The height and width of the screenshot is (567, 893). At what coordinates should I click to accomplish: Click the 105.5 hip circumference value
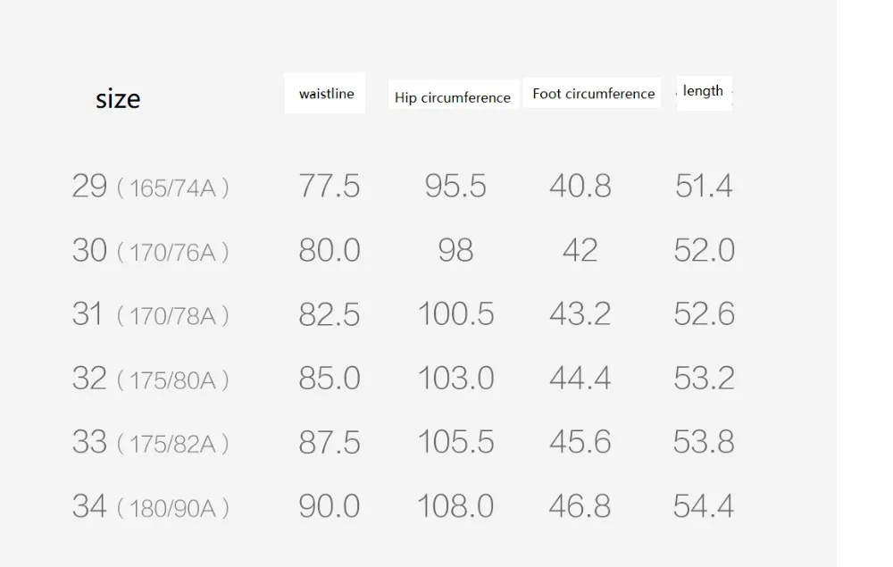[x=455, y=442]
